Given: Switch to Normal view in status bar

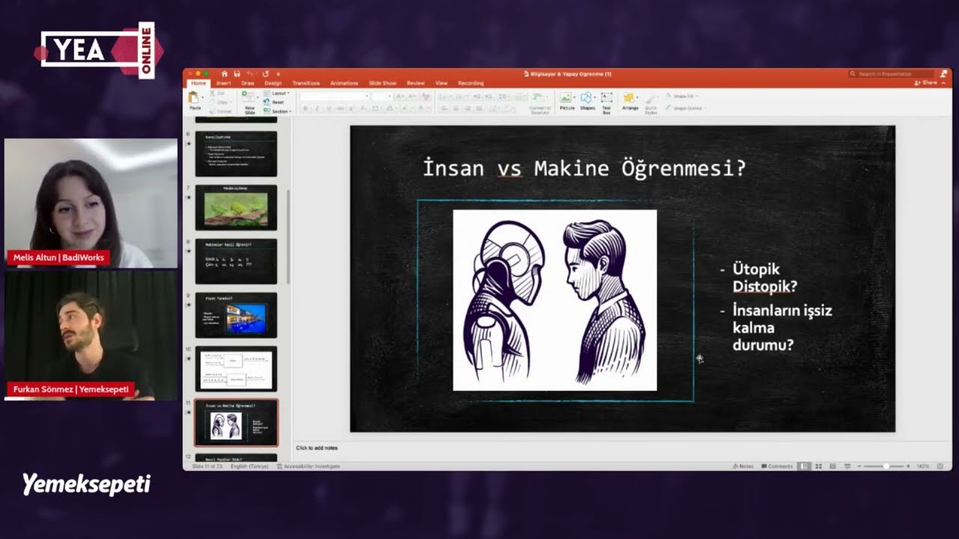Looking at the screenshot, I should point(804,466).
